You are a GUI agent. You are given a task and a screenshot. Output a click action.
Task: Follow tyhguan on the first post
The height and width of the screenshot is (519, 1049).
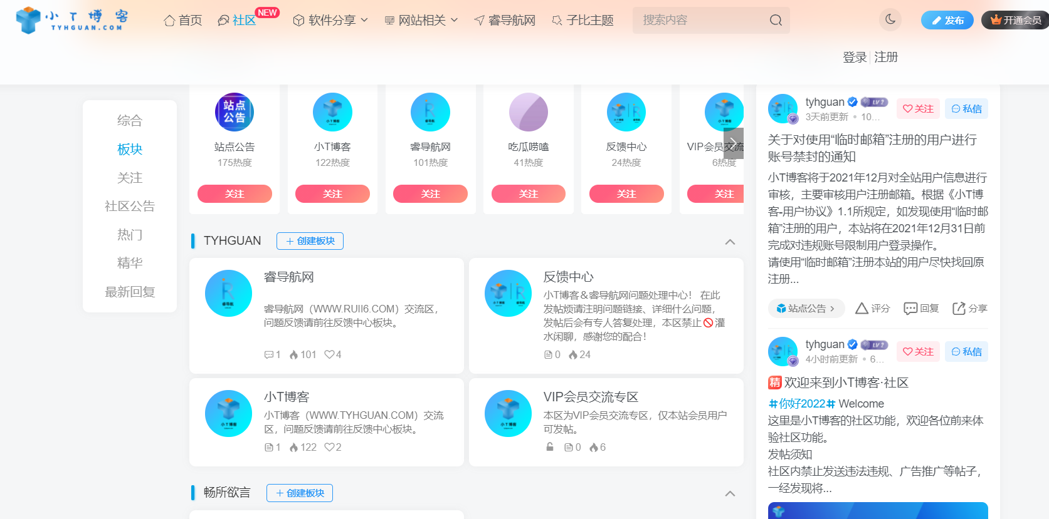[x=918, y=109]
